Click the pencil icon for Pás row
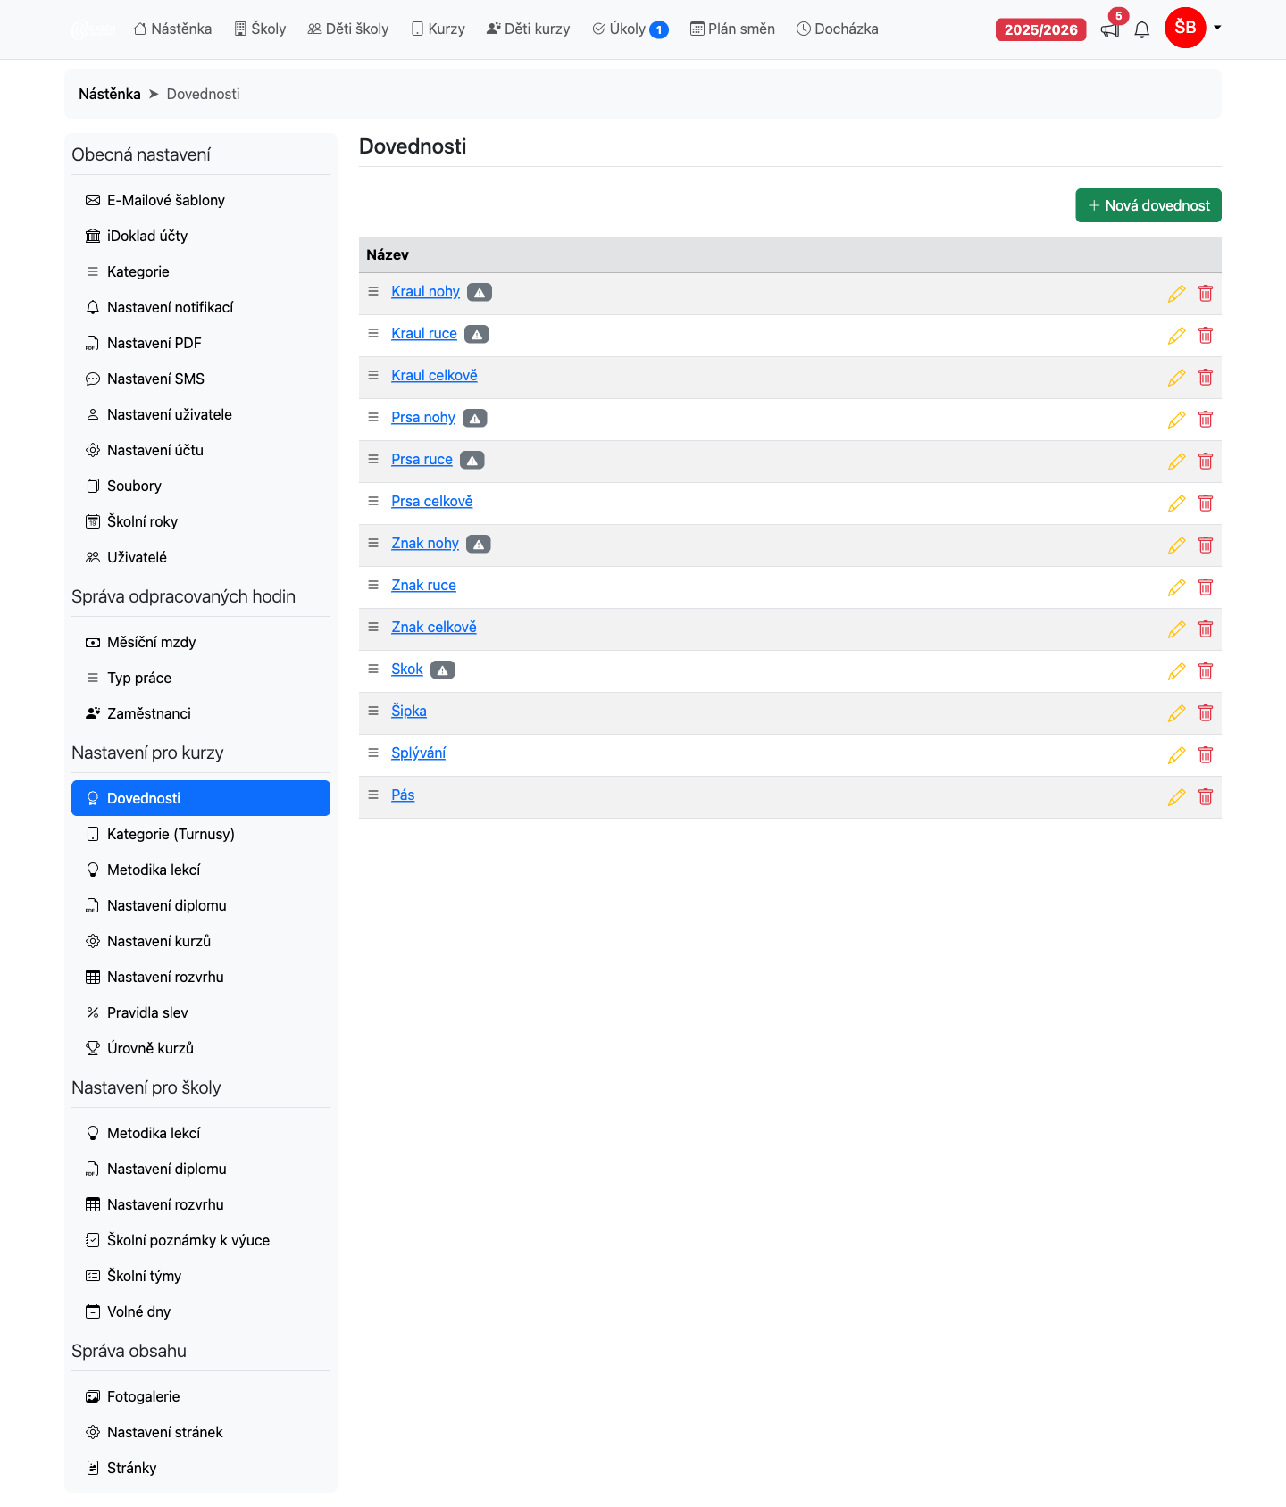1286x1507 pixels. 1176,797
